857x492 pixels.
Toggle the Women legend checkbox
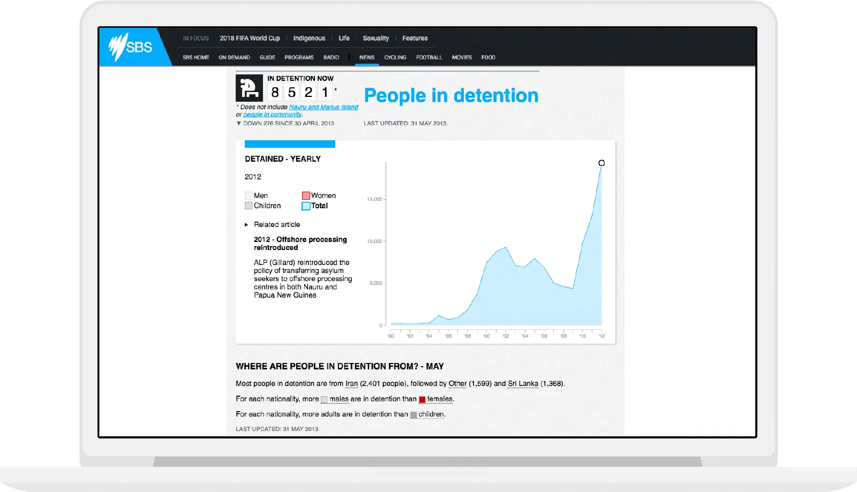coord(306,196)
